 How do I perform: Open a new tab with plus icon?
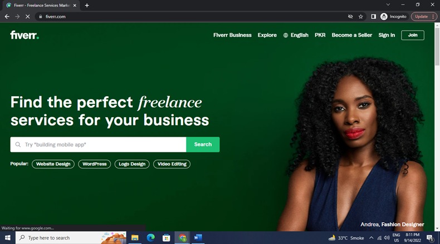click(x=87, y=6)
